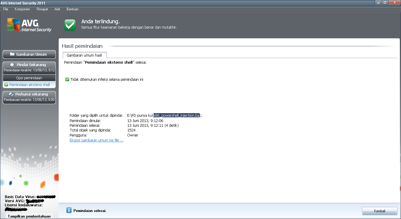Click the scan start time '13 Juni 2013, 9:12:06'

pos(145,121)
